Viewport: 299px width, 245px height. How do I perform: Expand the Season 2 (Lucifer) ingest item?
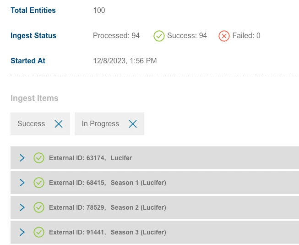click(x=22, y=207)
